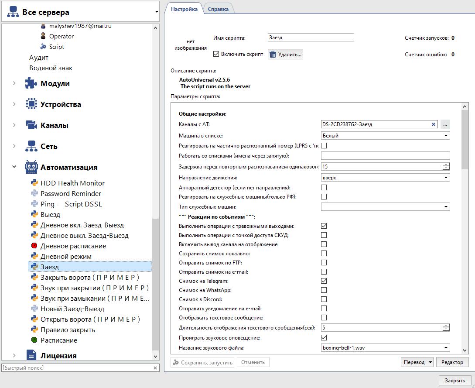Open the Редактор button
The height and width of the screenshot is (388, 475).
click(x=452, y=362)
